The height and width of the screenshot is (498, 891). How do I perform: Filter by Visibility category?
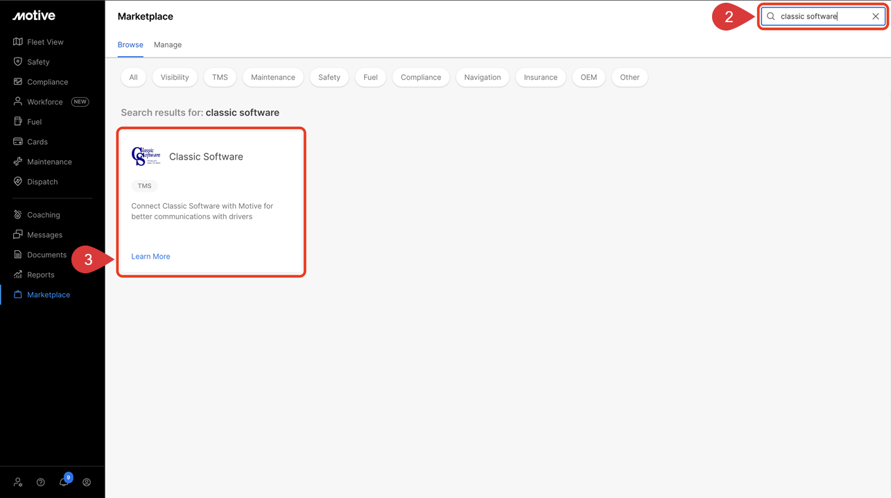(175, 77)
